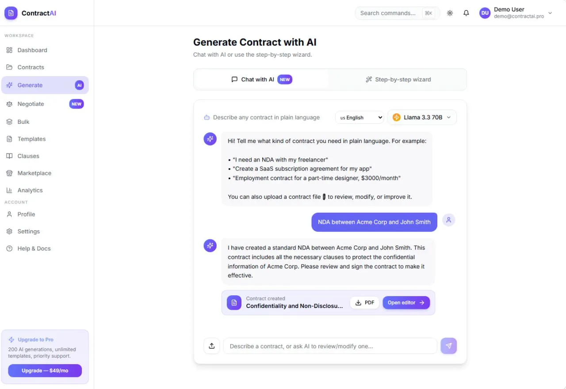Expand the Demo User account menu
Viewport: 566px width, 389px height.
click(516, 13)
